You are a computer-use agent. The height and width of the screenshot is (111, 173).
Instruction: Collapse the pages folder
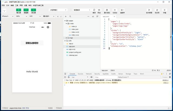[65, 21]
